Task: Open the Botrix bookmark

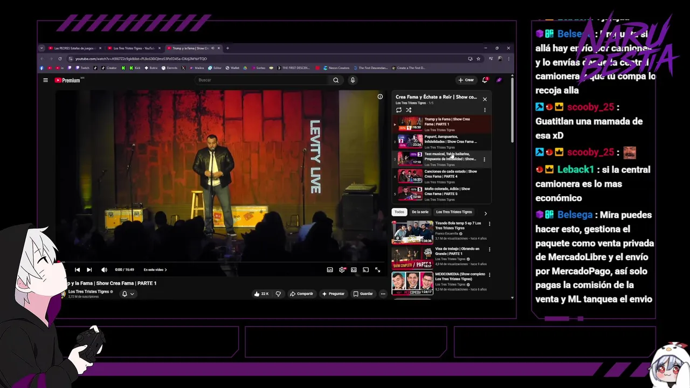Action: click(151, 68)
